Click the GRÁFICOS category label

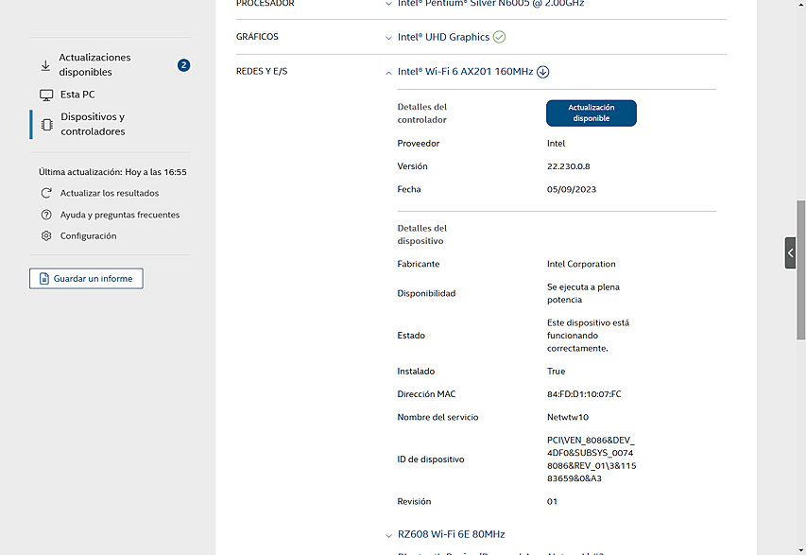(257, 37)
